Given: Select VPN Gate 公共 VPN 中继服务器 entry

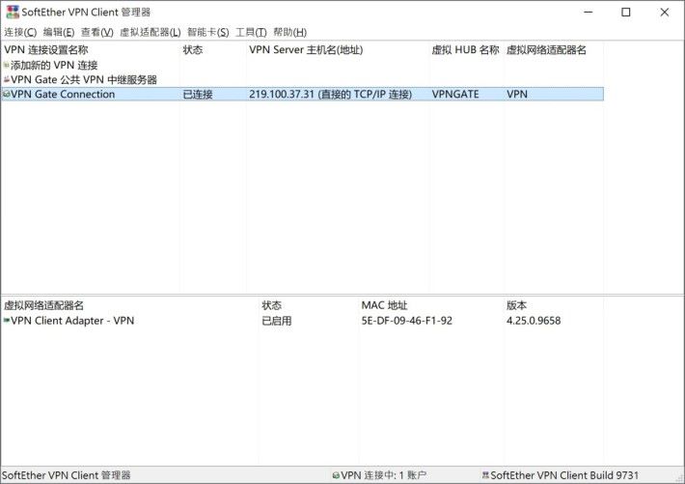Looking at the screenshot, I should [83, 79].
